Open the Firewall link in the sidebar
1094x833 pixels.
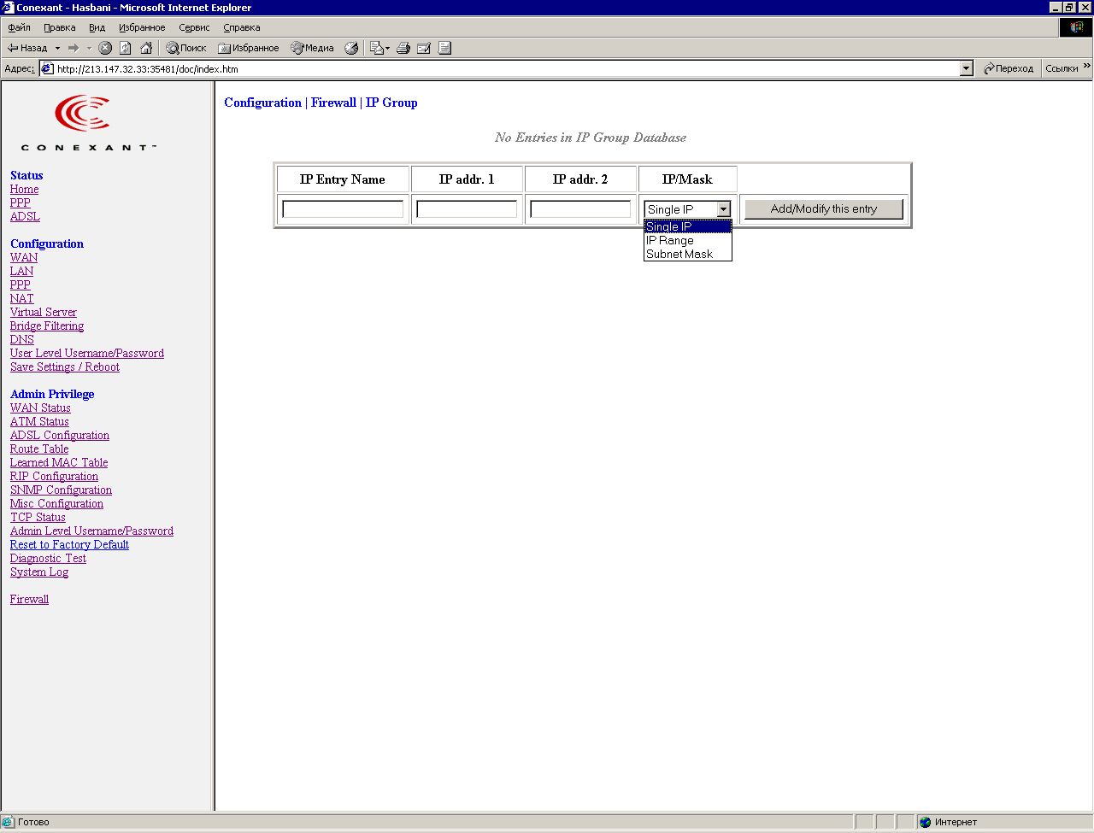click(29, 600)
